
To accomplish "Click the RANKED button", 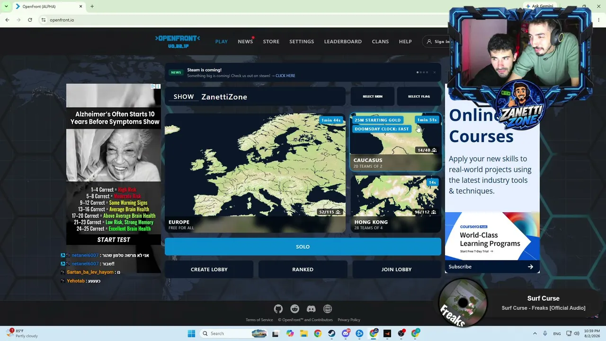I will (303, 269).
